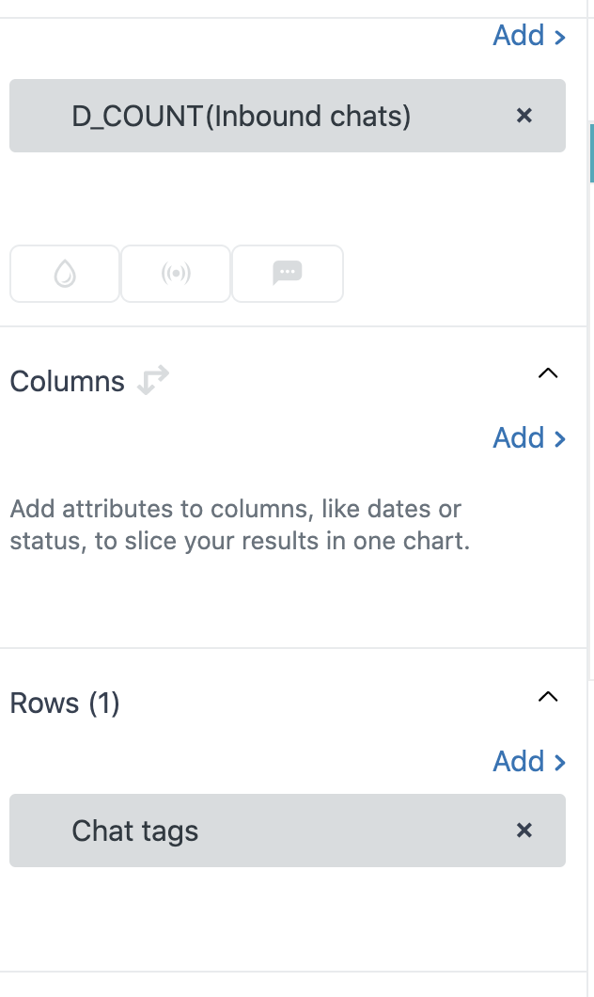Collapse the Columns section
Screen dimensions: 594x997
tap(547, 373)
